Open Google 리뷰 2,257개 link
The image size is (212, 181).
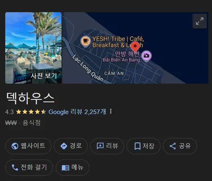coord(77,112)
